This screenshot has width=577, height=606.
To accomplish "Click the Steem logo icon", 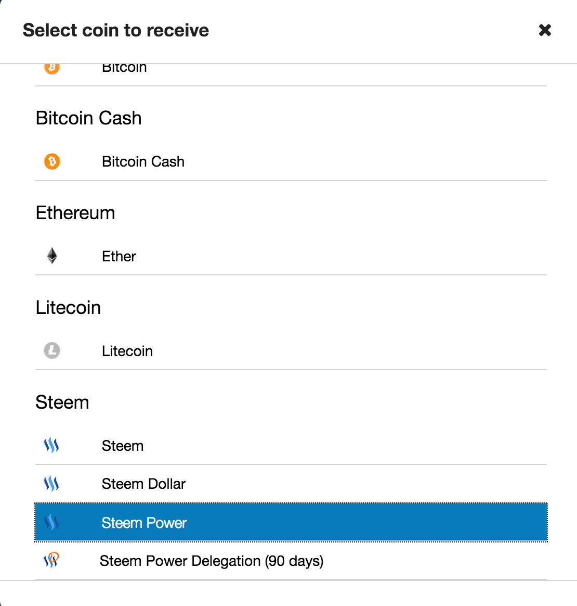I will click(x=51, y=445).
